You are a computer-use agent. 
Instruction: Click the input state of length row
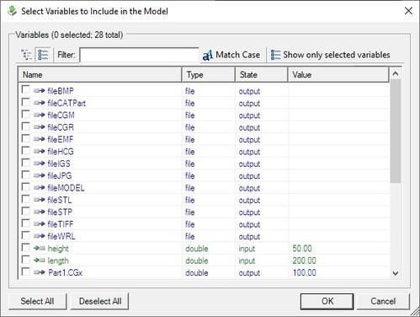pos(247,261)
